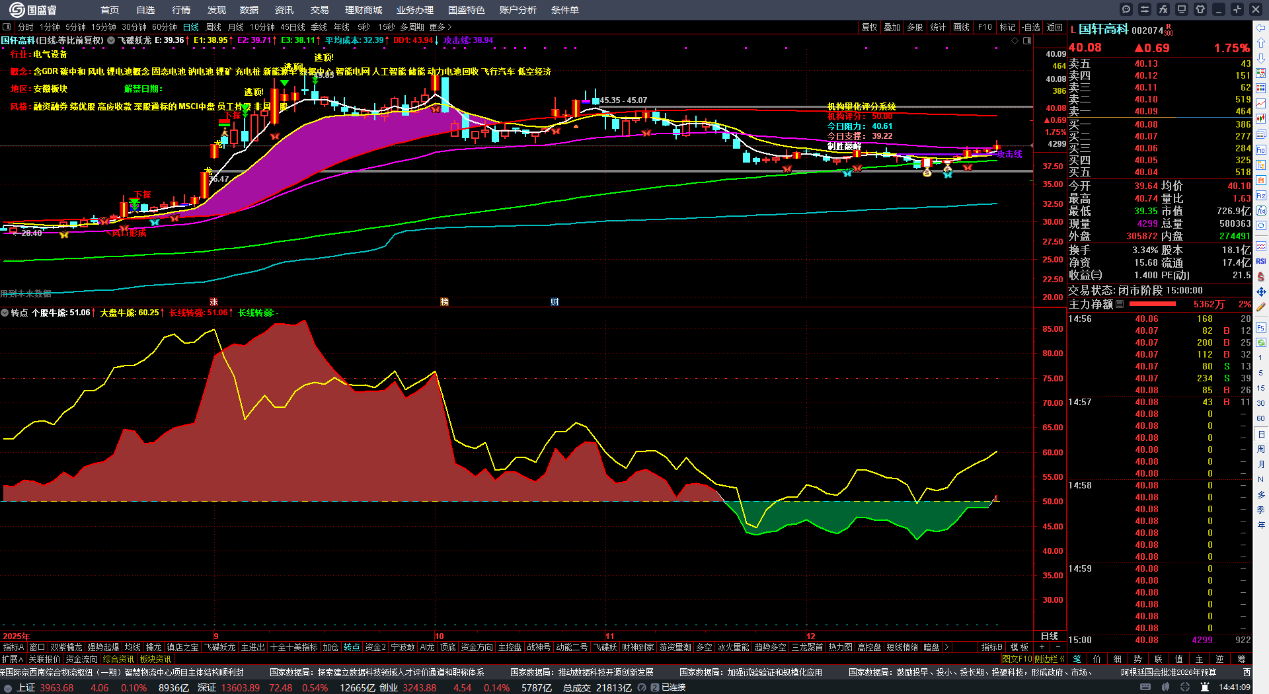Expand the 扩展 panel arrow
This screenshot has height=694, width=1269.
[13, 659]
